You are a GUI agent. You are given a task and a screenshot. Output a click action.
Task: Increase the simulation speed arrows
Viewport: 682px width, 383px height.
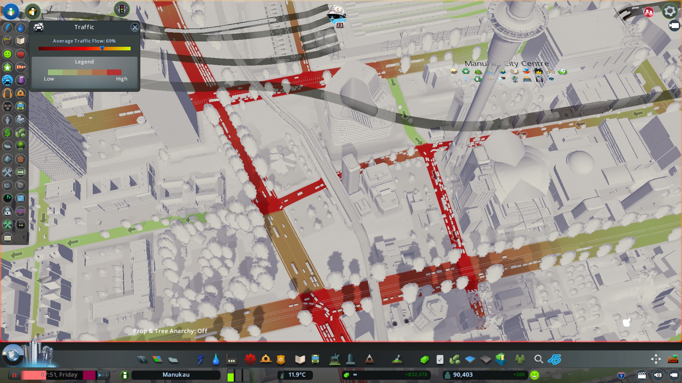coord(103,375)
